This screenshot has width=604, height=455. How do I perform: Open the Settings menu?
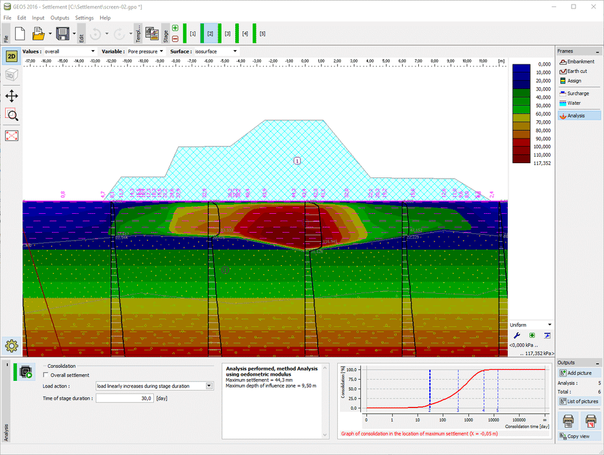pyautogui.click(x=84, y=18)
